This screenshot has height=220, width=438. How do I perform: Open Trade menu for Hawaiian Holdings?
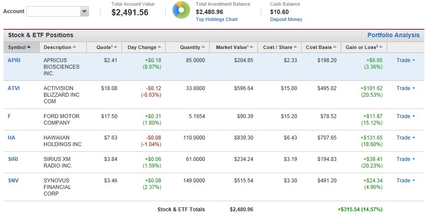tap(406, 138)
